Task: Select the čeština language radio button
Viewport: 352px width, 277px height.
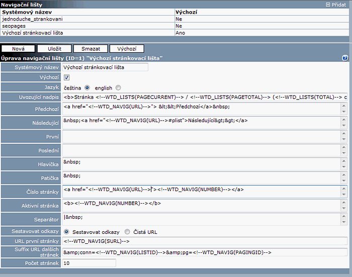Action: click(x=87, y=87)
